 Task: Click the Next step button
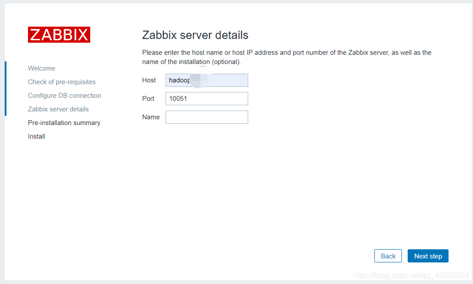[x=428, y=256]
